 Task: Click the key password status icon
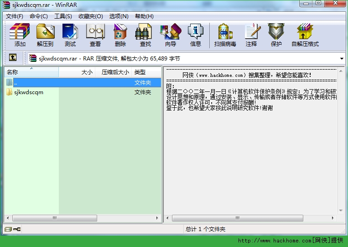click(x=16, y=229)
